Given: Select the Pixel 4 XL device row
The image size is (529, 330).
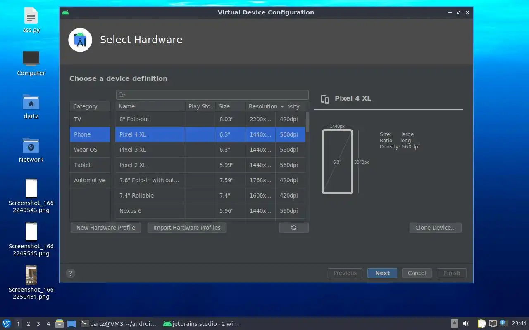Looking at the screenshot, I should point(210,134).
